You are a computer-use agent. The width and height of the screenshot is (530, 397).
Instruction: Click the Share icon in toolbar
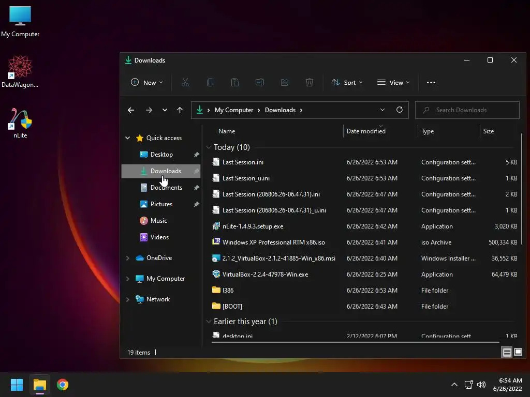[285, 82]
